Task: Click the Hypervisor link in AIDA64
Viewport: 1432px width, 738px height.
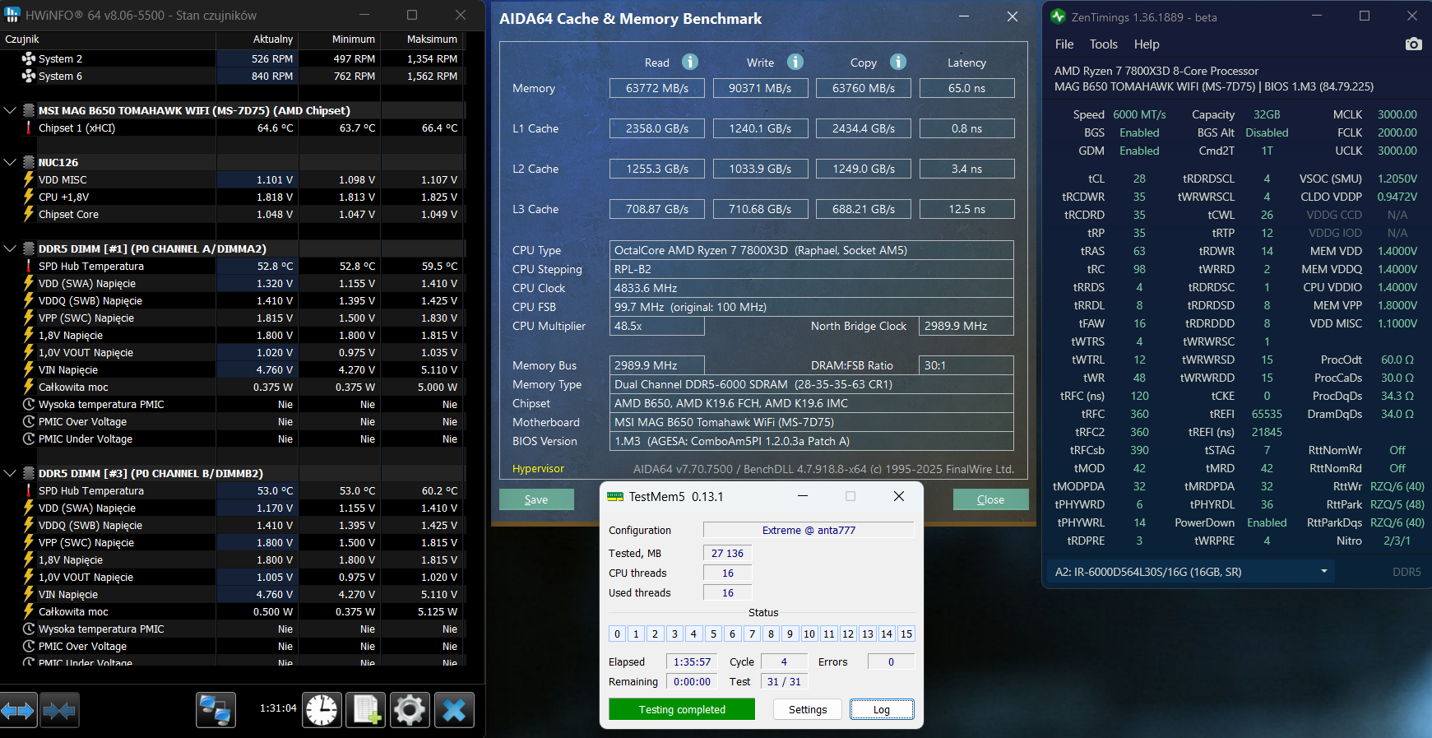Action: [538, 469]
